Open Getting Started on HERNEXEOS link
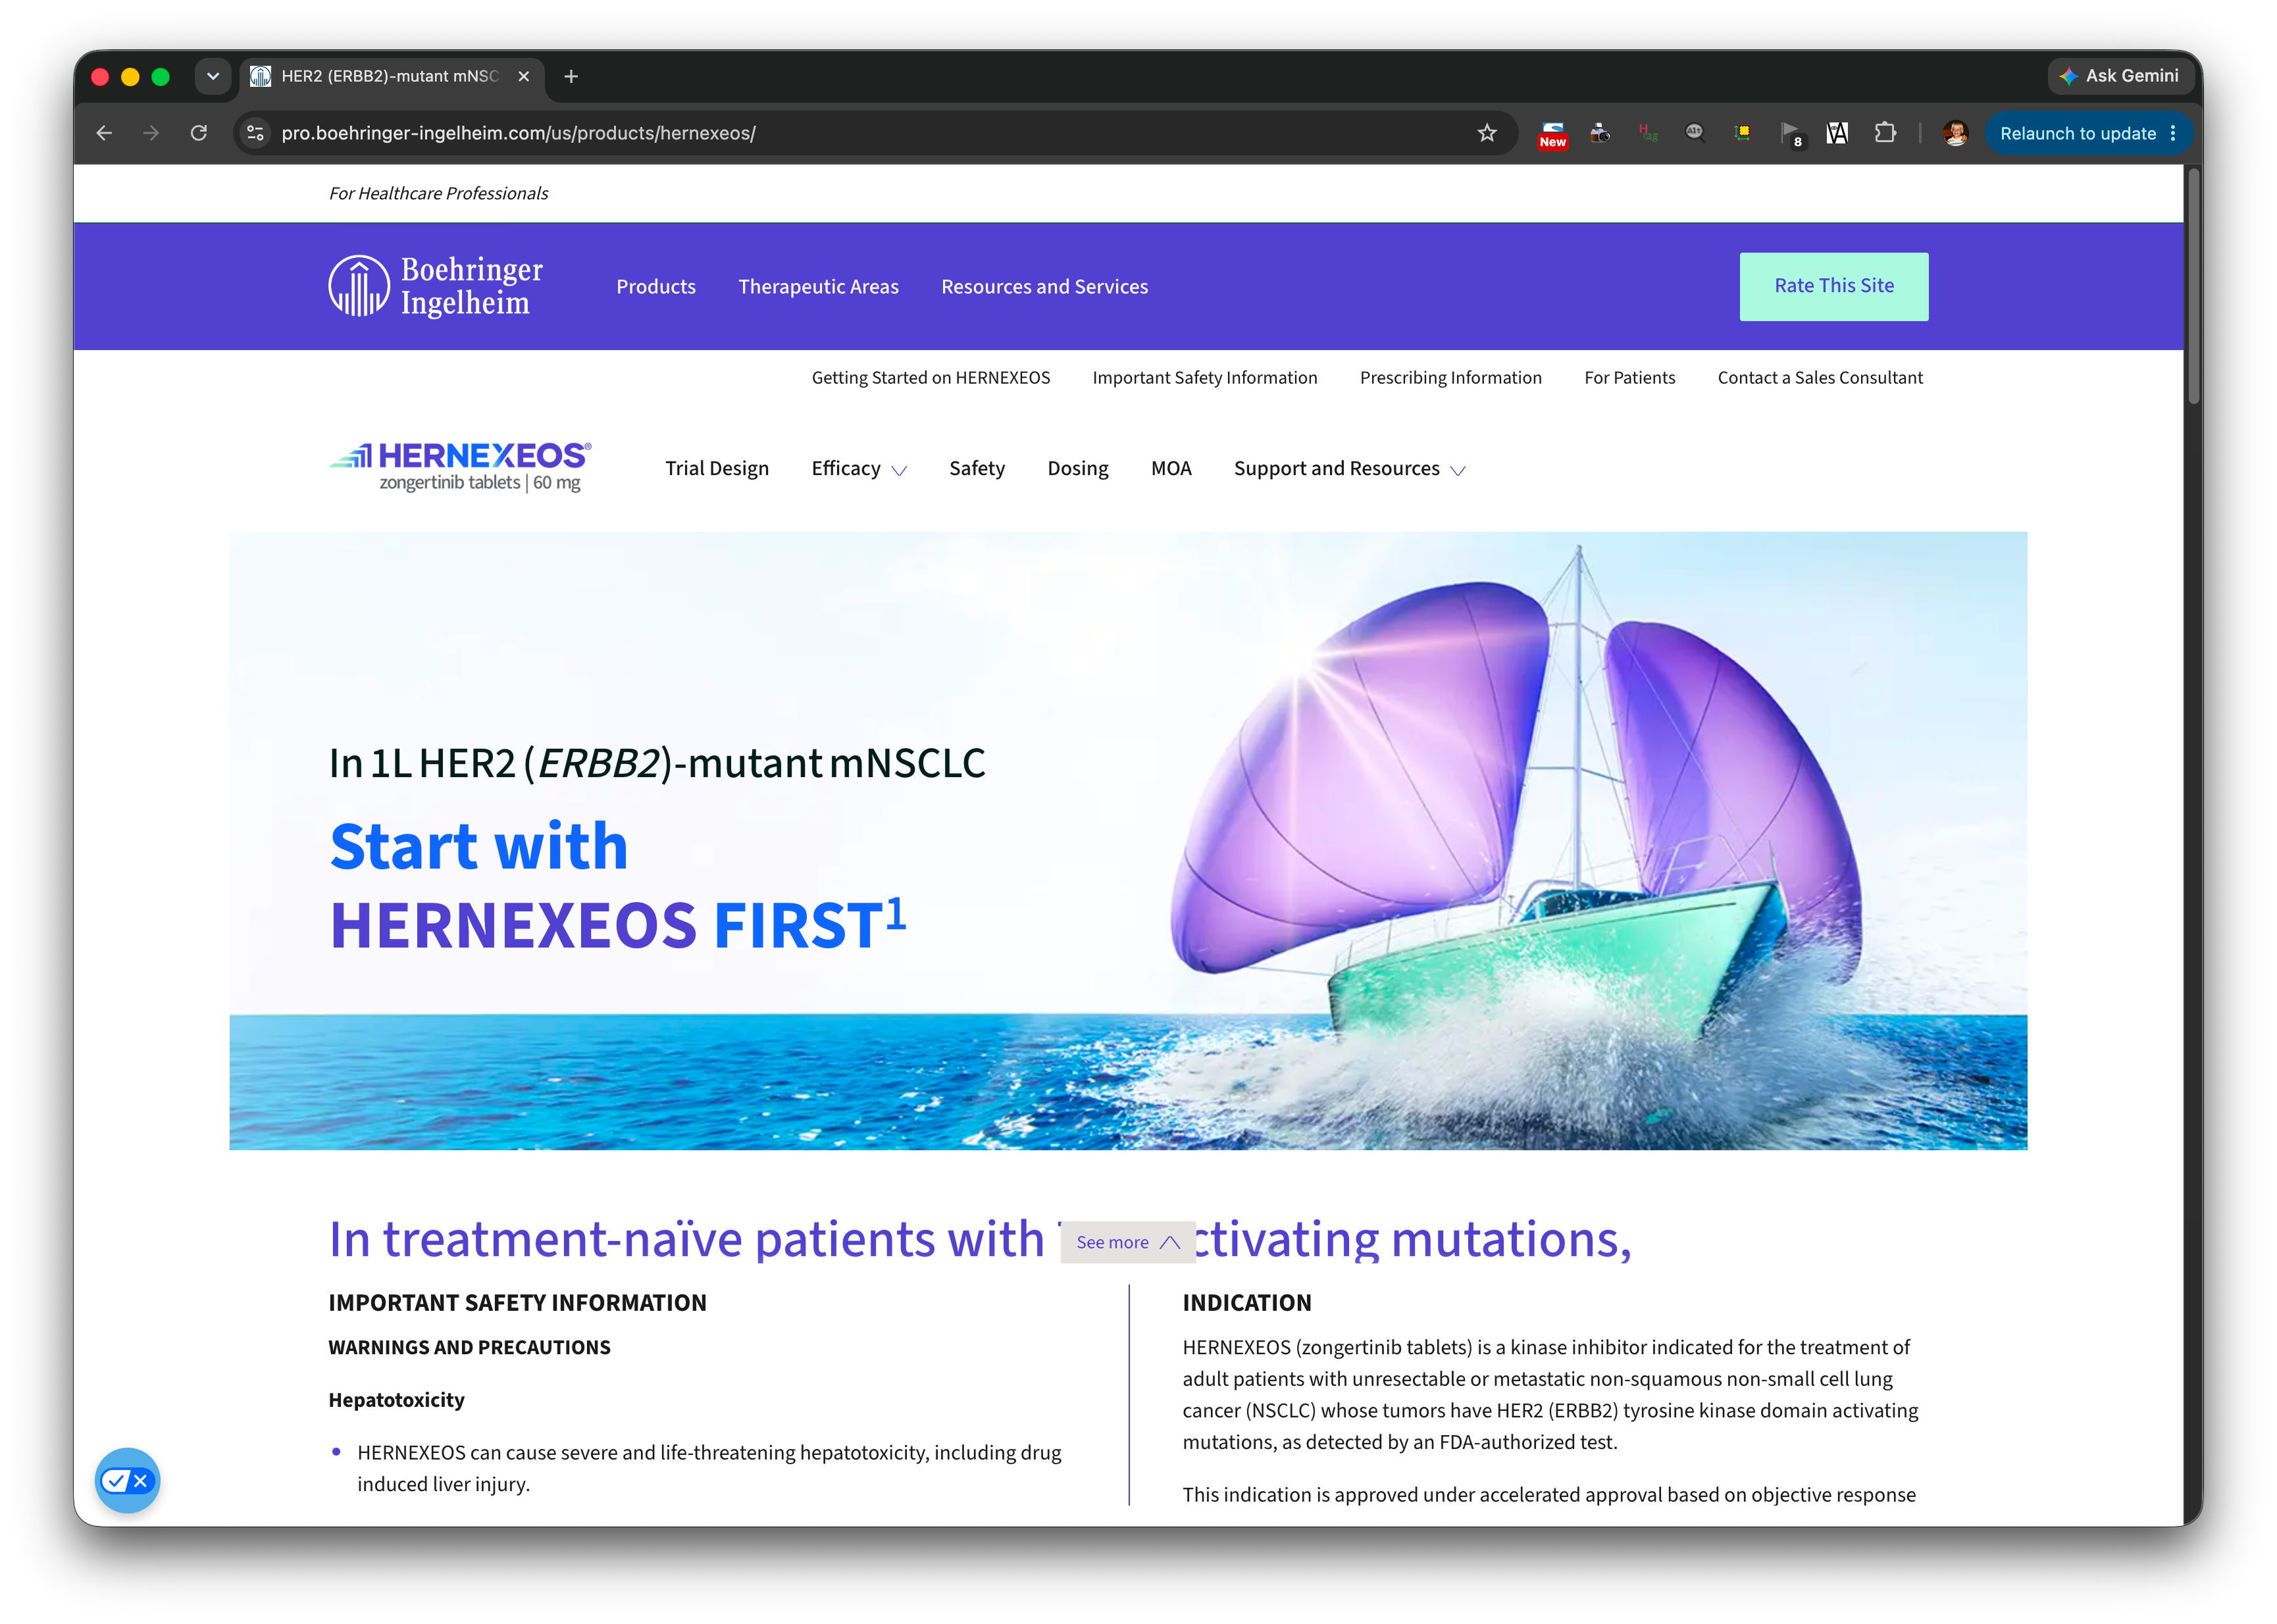This screenshot has width=2277, height=1624. click(931, 378)
